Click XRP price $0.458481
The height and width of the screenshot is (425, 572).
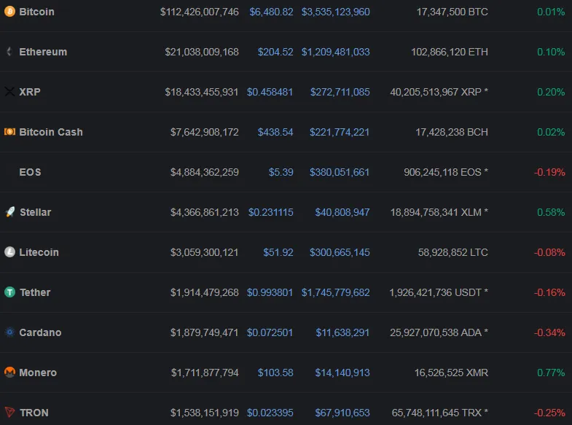tap(270, 92)
